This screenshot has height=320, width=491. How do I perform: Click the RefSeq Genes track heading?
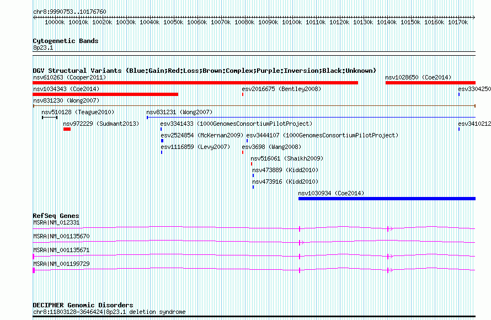[56, 216]
